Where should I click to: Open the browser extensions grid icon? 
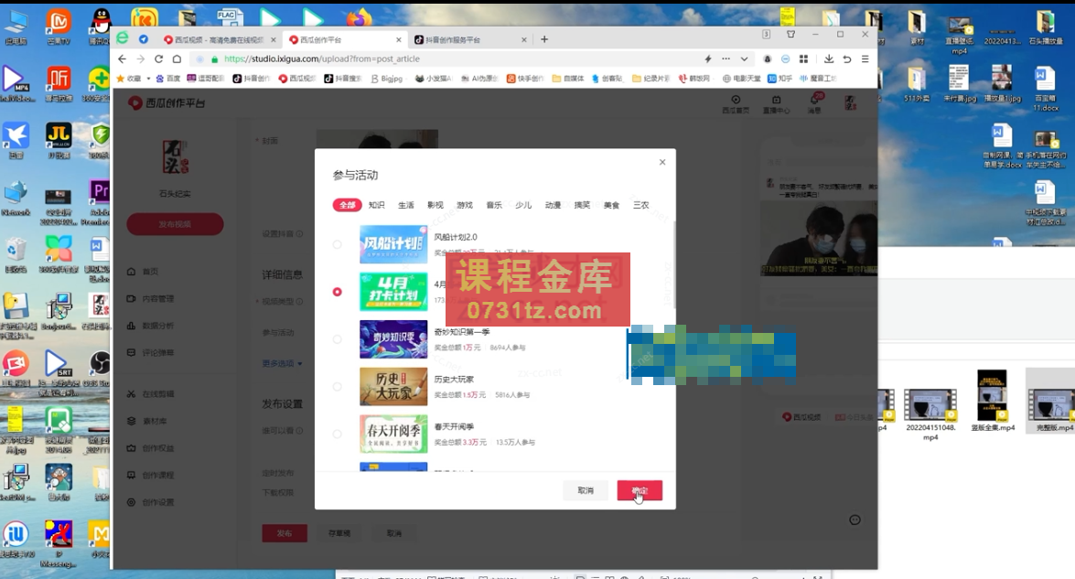[803, 59]
